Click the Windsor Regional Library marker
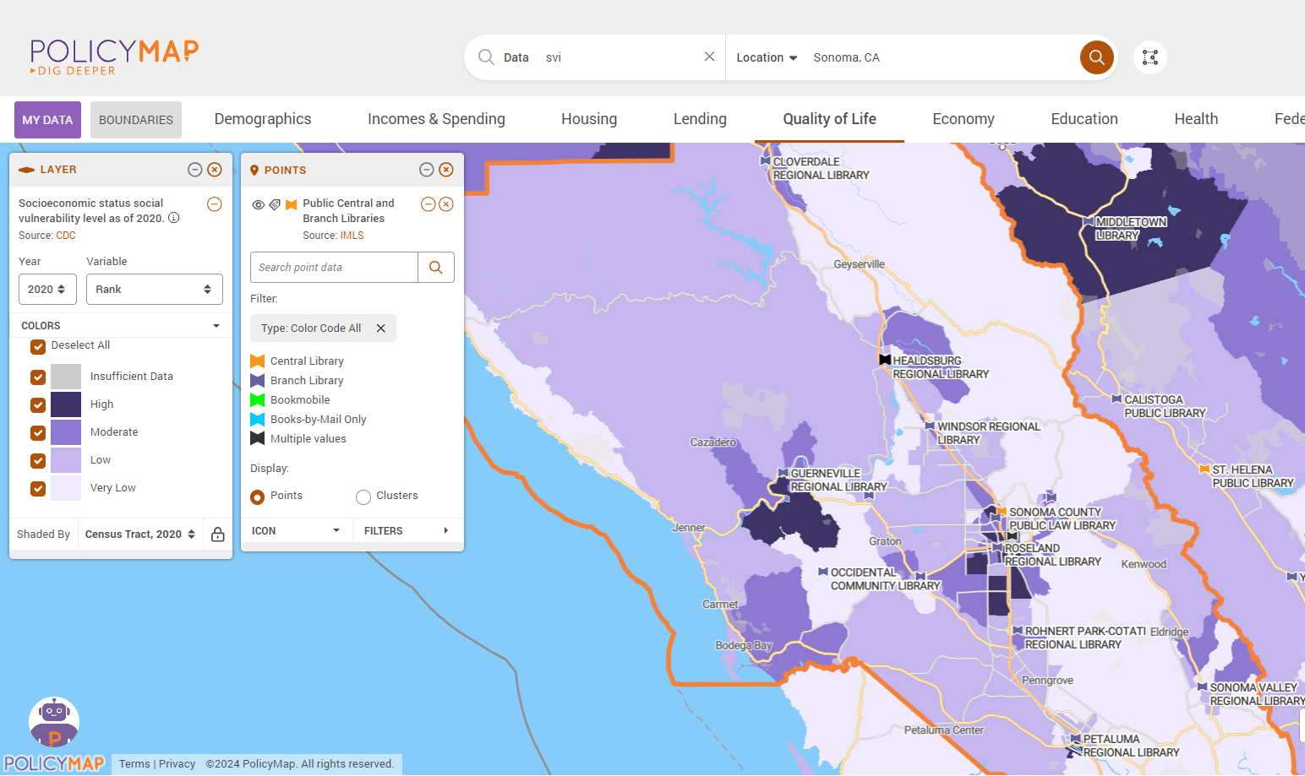The image size is (1305, 776). pyautogui.click(x=930, y=426)
